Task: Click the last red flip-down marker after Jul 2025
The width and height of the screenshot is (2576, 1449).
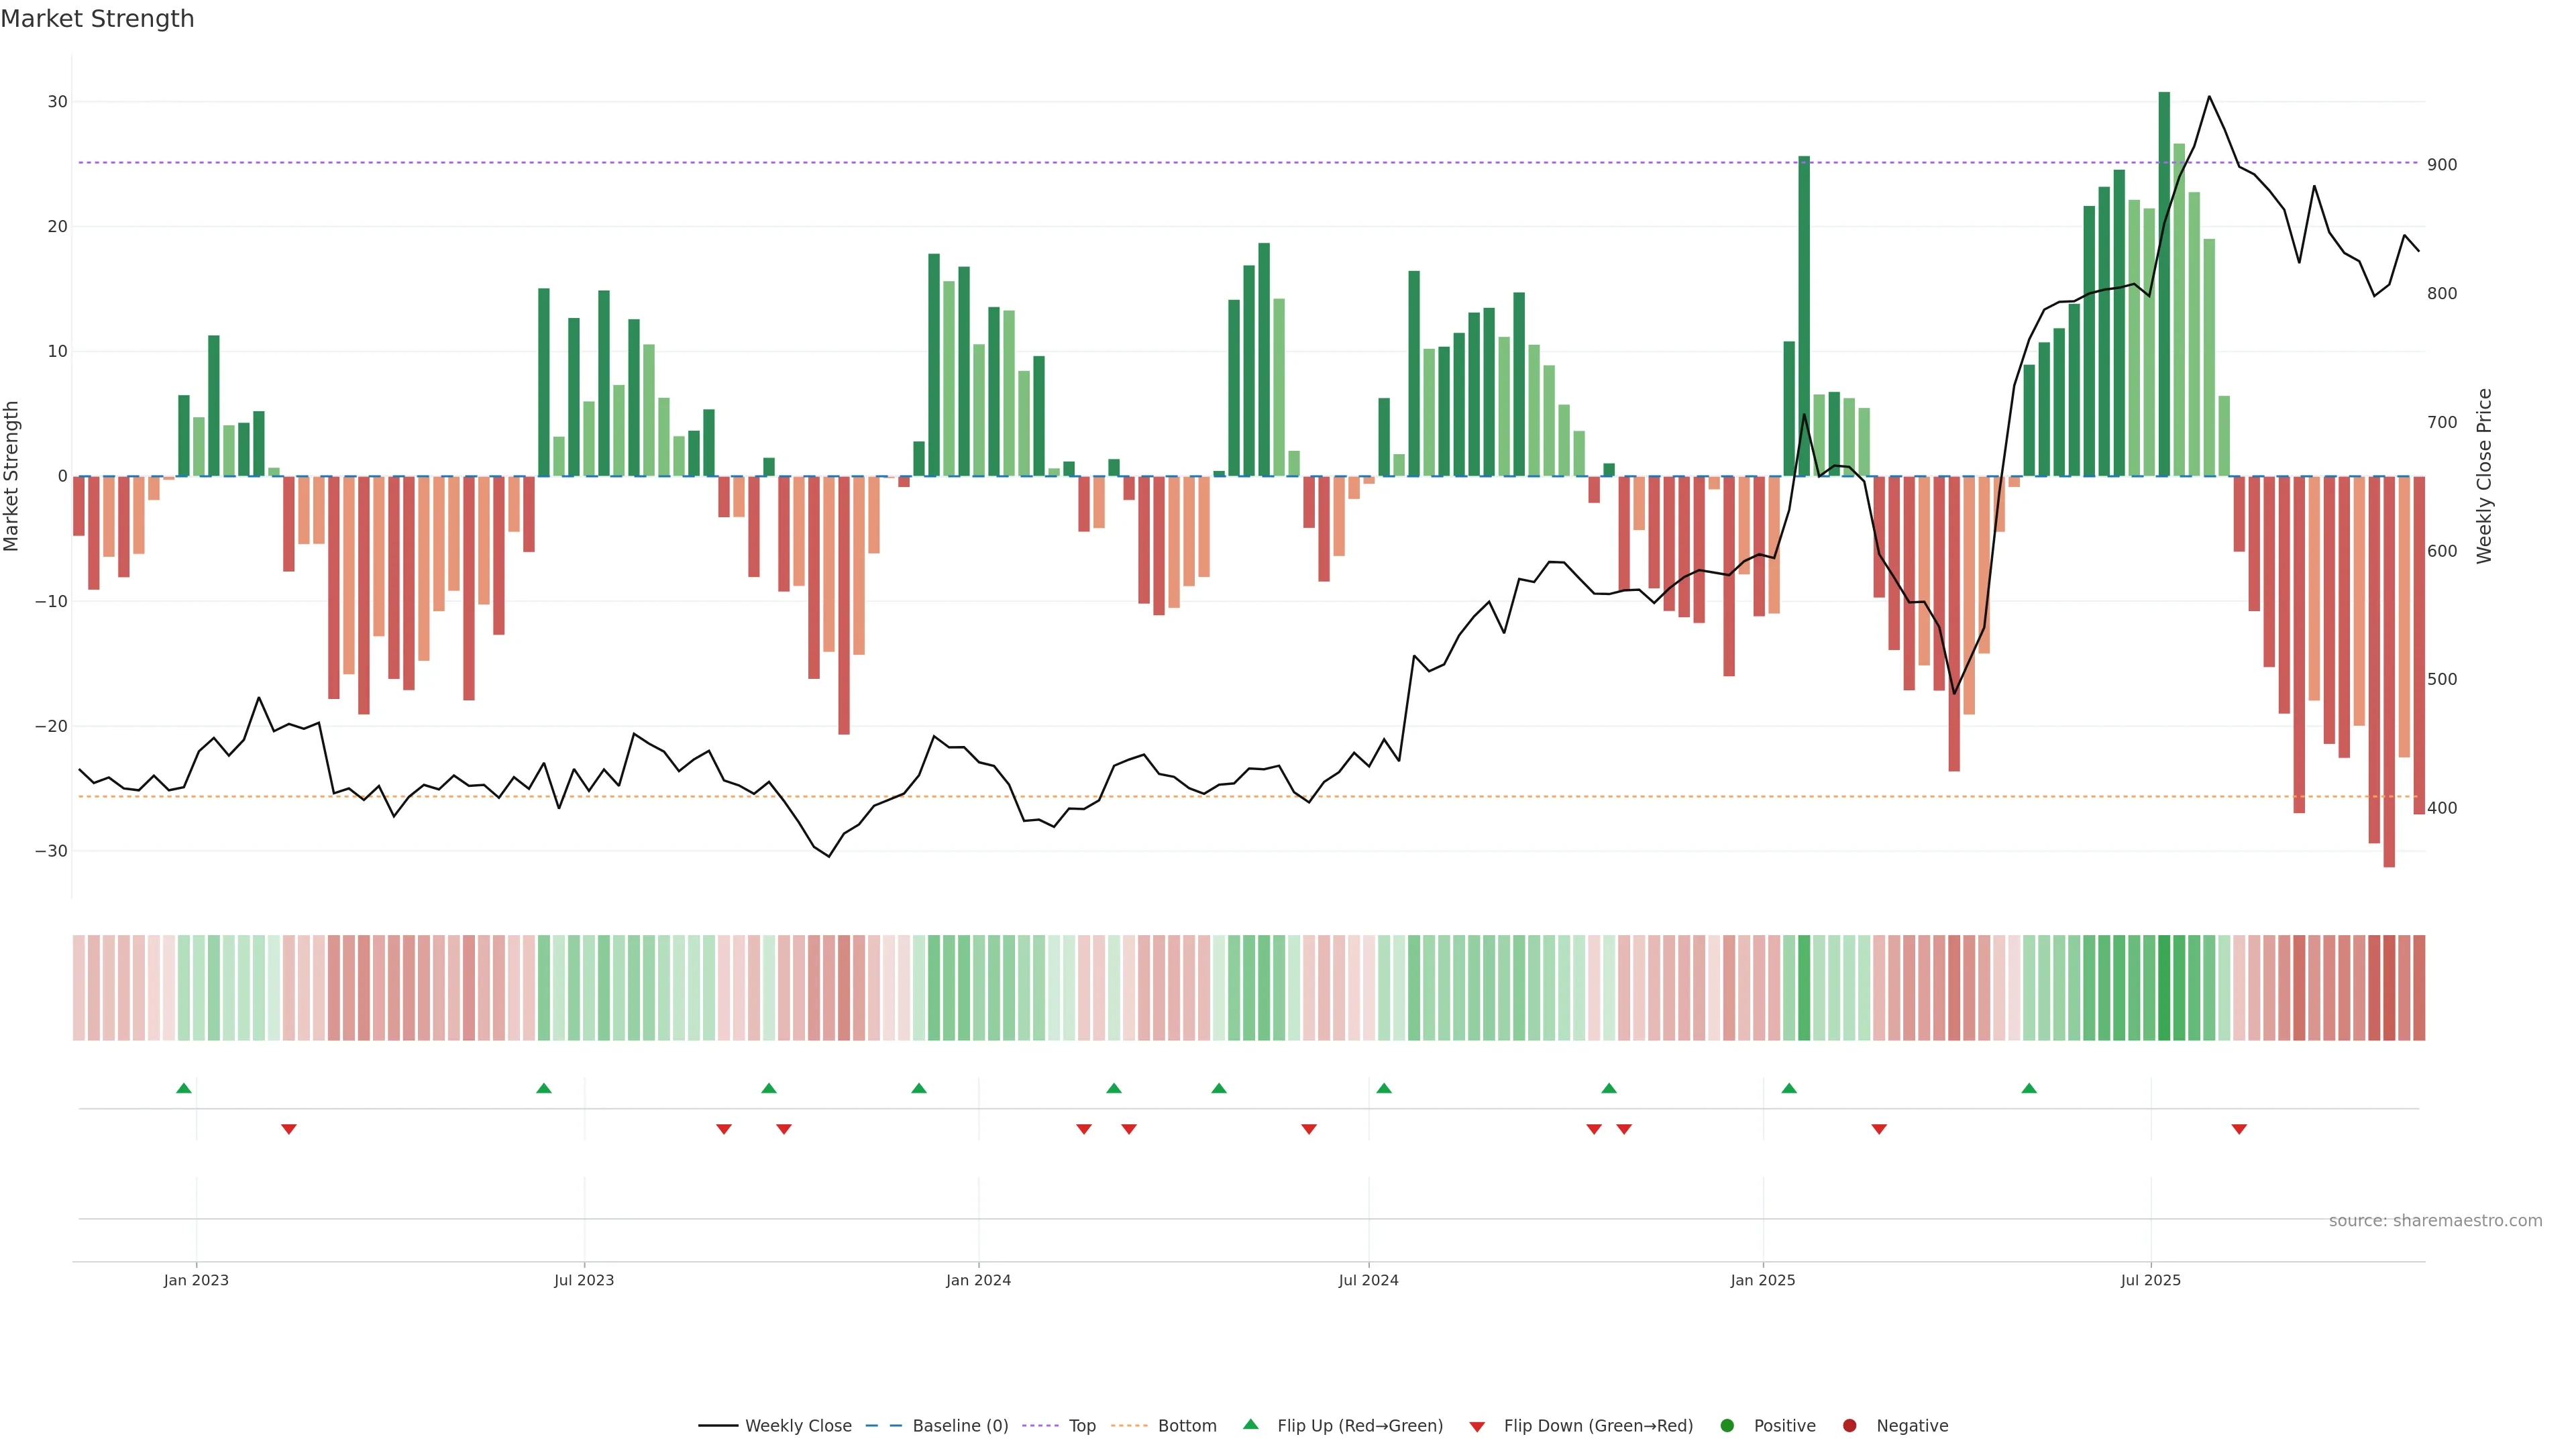Action: [x=2239, y=1129]
